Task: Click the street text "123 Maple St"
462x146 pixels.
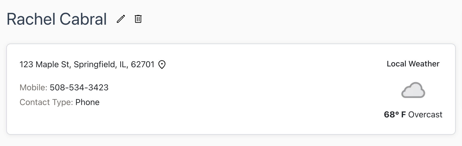Action: tap(44, 65)
